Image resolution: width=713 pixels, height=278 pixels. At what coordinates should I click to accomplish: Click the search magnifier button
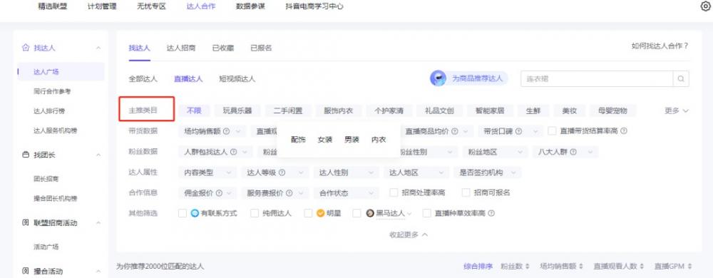tap(681, 78)
